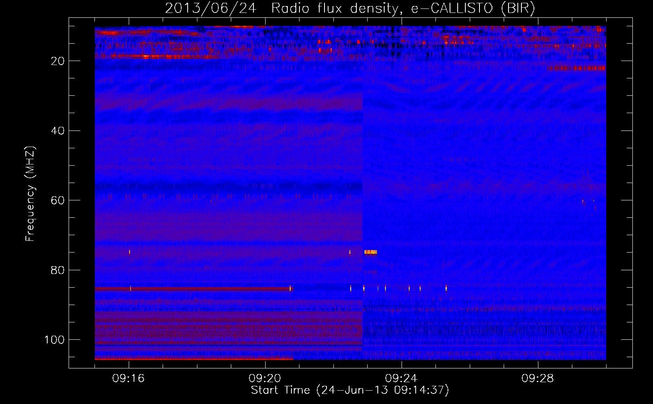Click the red horizontal band near 85 MHz

point(194,289)
